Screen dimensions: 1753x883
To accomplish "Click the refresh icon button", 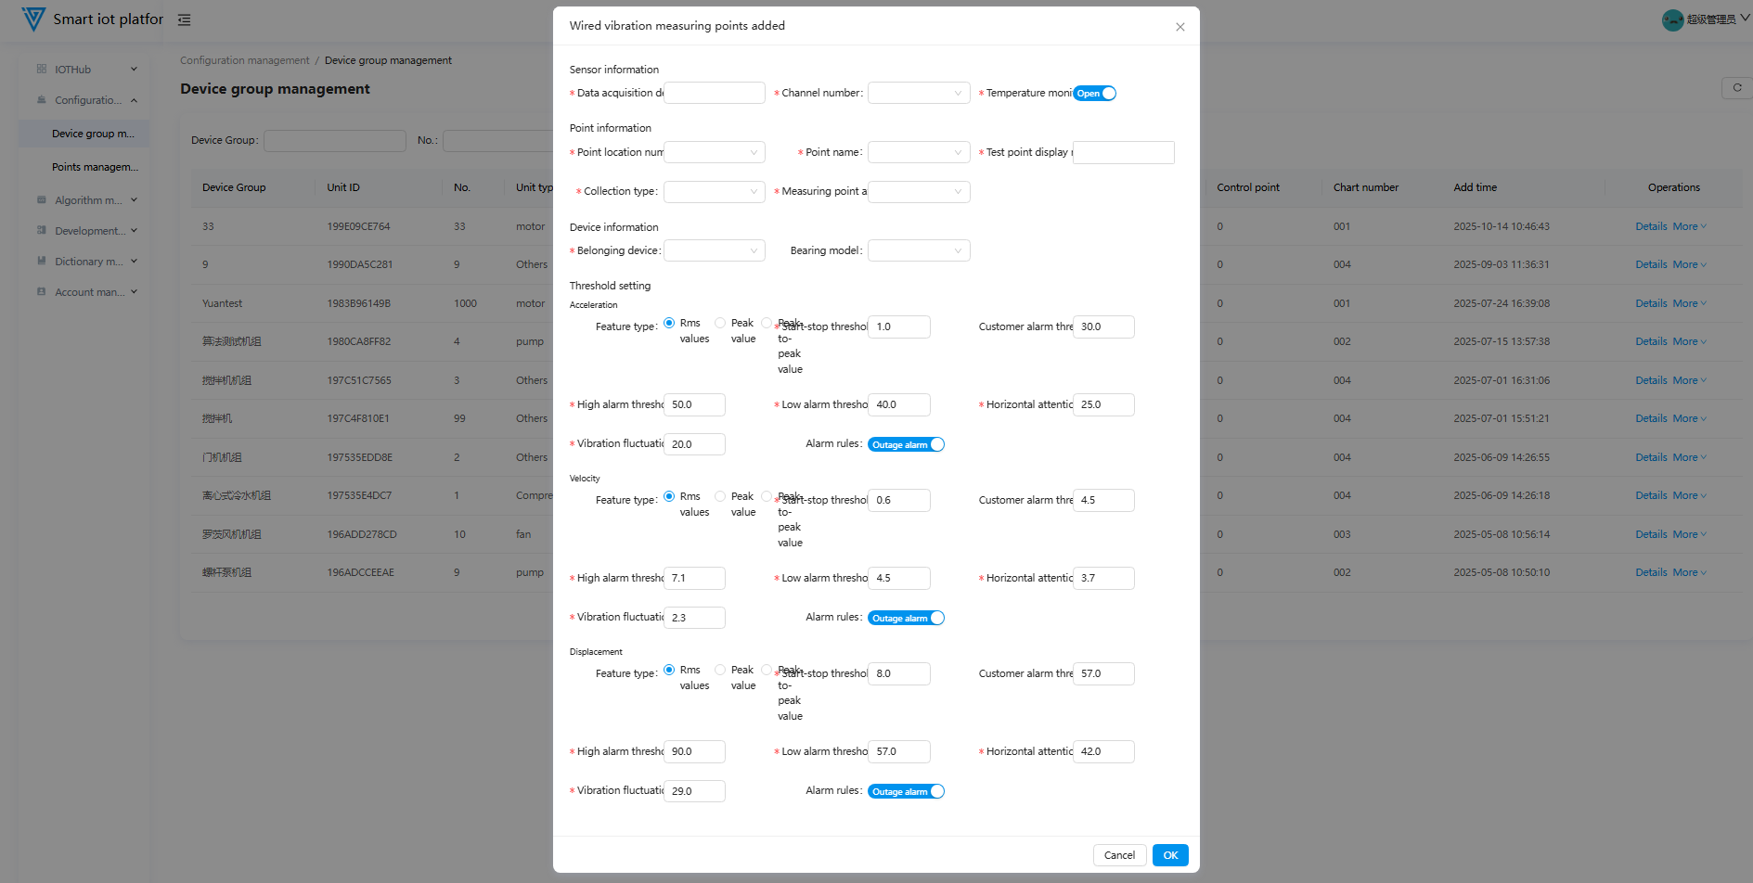I will pos(1736,88).
